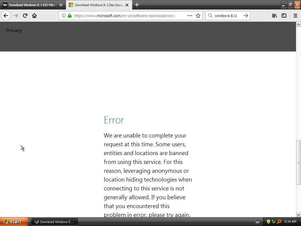Open the page actions three-dots menu
301x226 pixels.
pos(190,16)
